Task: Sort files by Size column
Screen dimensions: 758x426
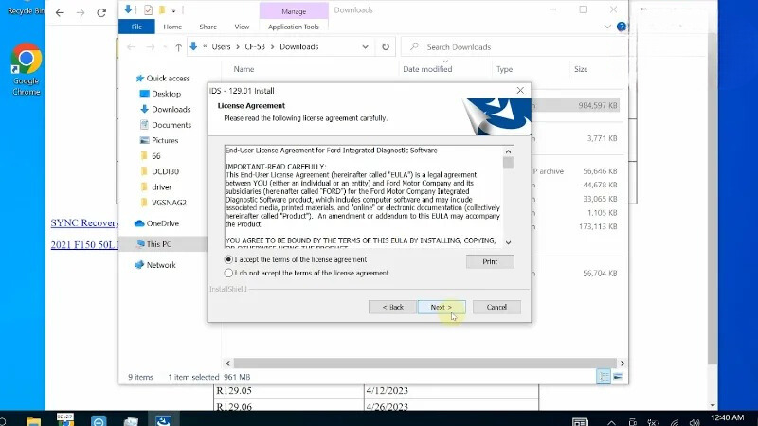Action: (581, 69)
